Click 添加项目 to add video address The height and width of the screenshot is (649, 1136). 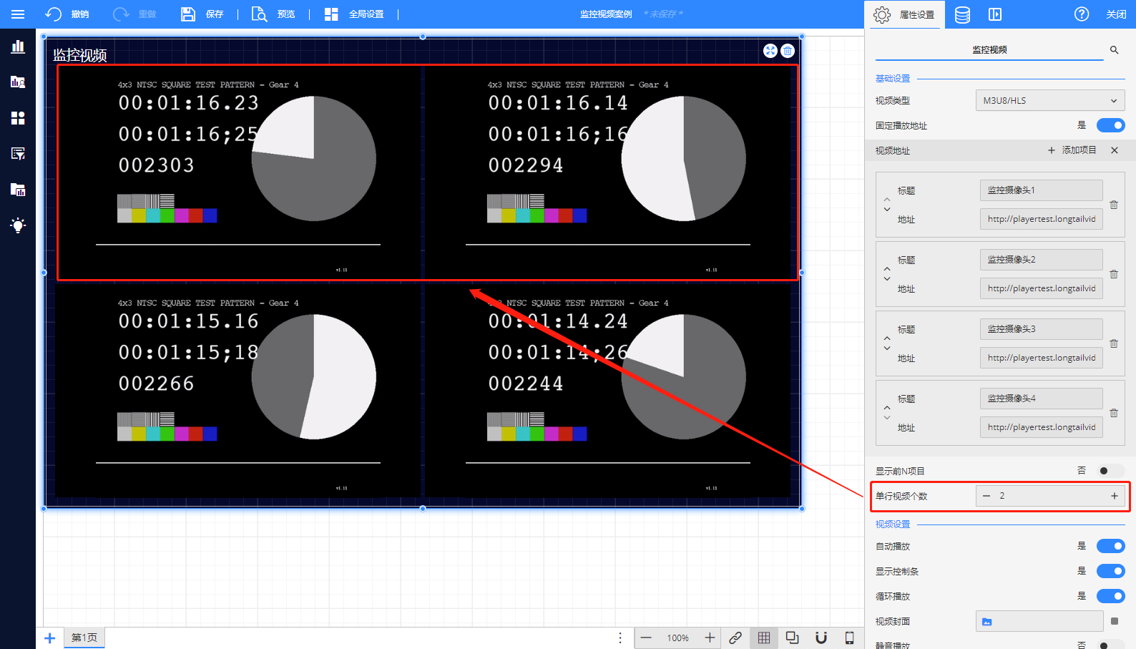1072,150
